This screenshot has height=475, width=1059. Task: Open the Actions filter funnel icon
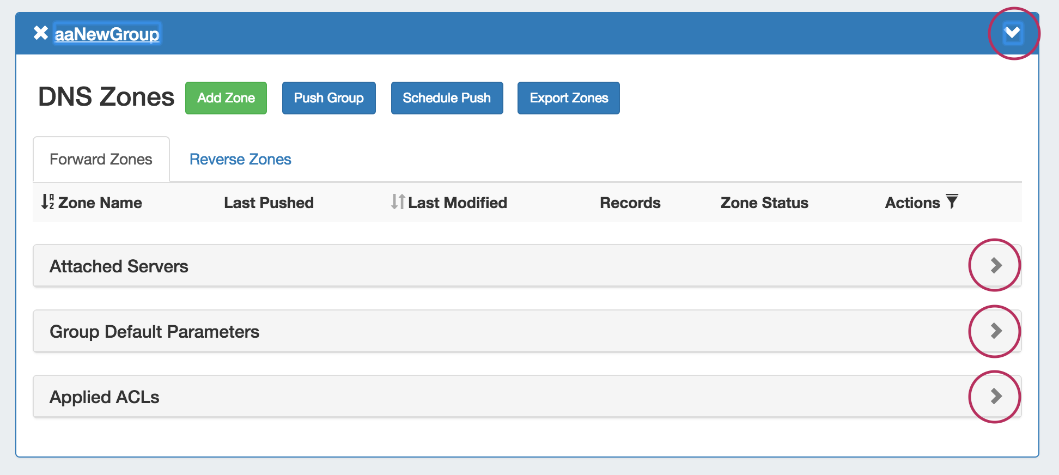[952, 202]
